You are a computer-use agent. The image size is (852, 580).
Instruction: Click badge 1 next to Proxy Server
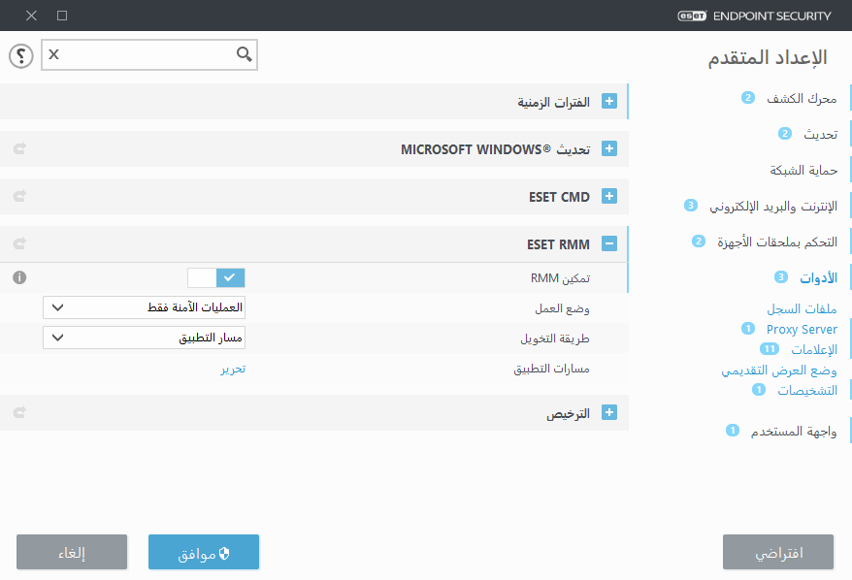click(x=748, y=329)
